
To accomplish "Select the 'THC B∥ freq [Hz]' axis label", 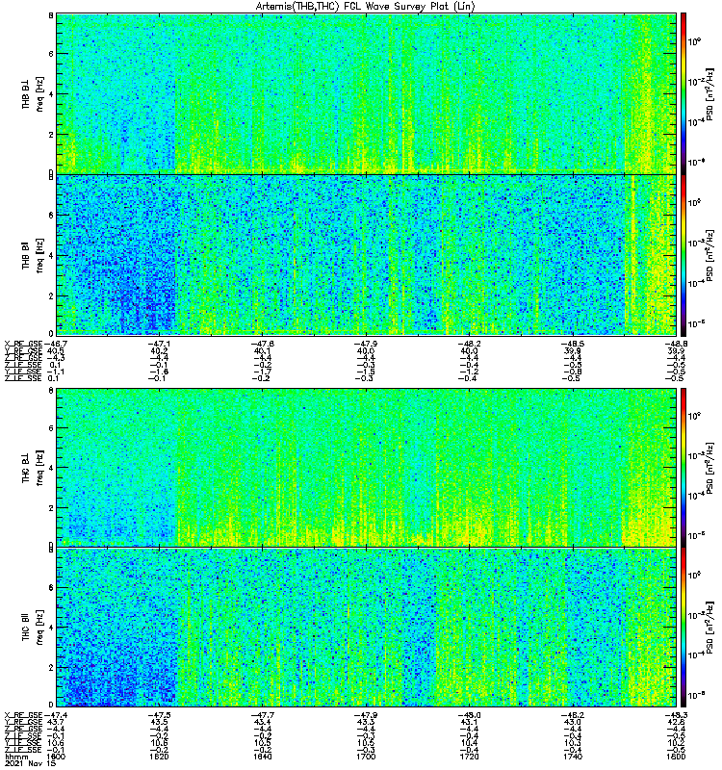I will (33, 628).
